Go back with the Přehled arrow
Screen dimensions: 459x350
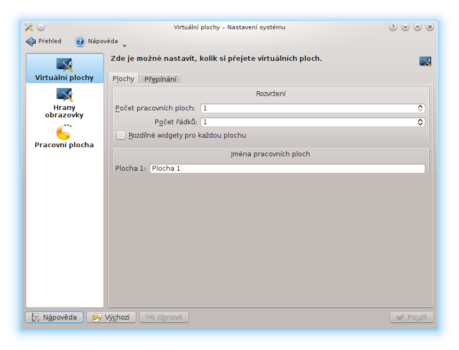pyautogui.click(x=31, y=42)
